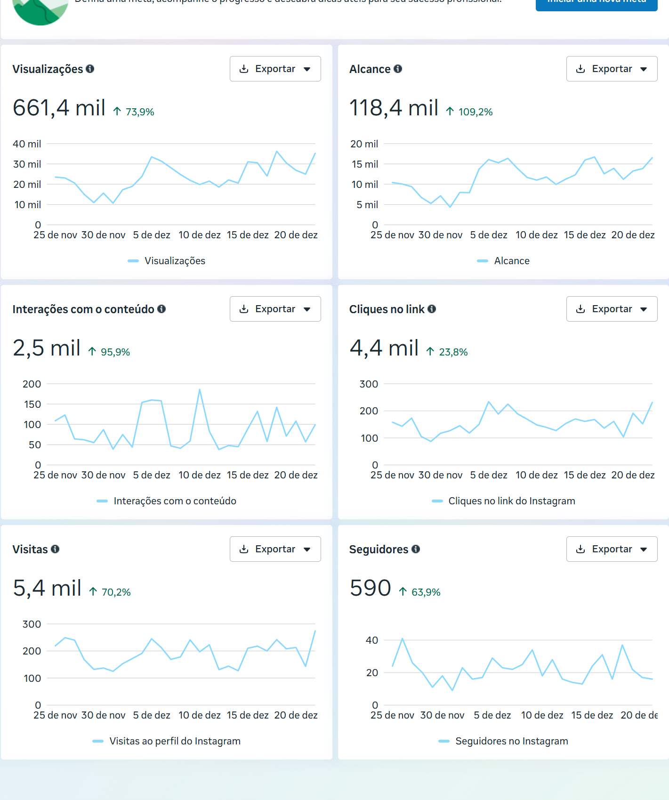The width and height of the screenshot is (669, 800).
Task: Expand Exportar arrow in Interações com o conteúdo
Action: (307, 309)
